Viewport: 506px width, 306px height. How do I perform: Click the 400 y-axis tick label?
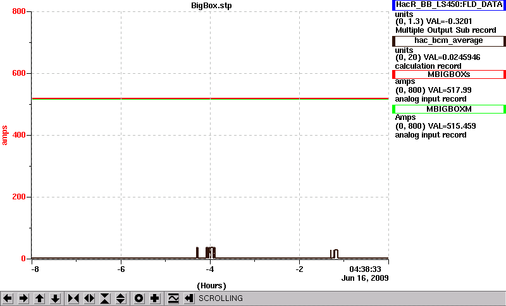(19, 135)
